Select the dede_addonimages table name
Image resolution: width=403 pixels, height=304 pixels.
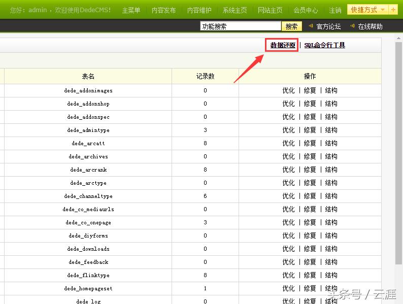point(88,90)
